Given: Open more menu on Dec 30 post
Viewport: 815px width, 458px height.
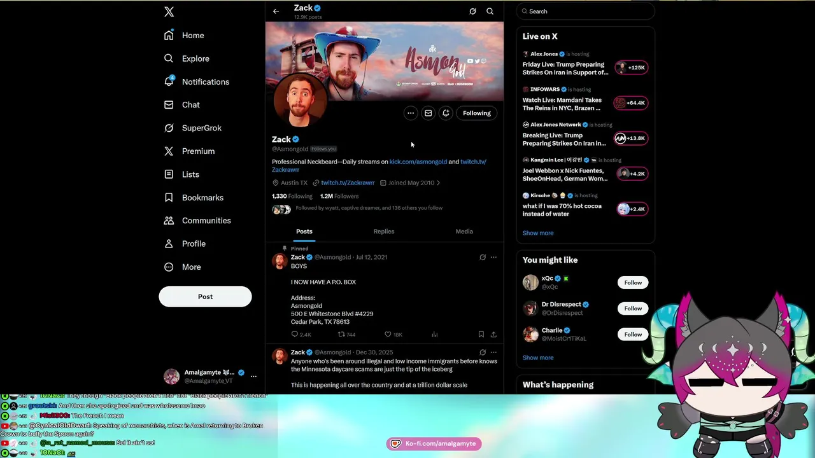Looking at the screenshot, I should [x=493, y=352].
